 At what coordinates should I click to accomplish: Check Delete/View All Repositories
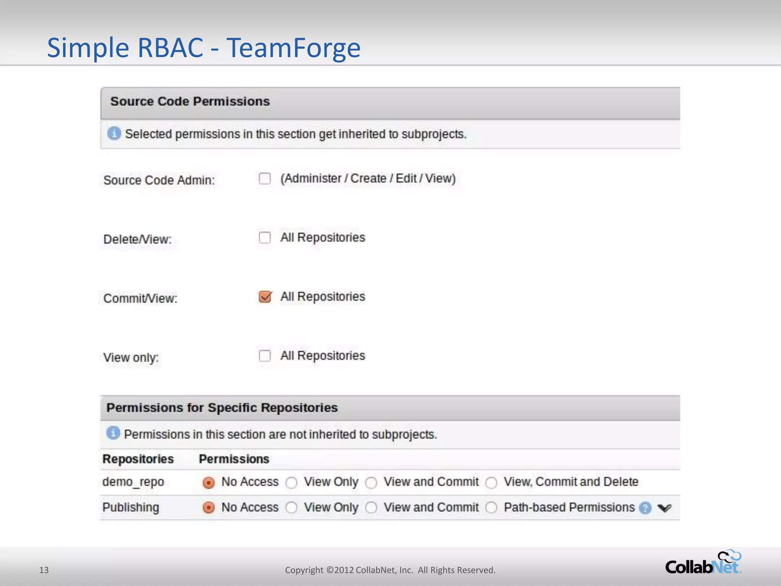pos(265,238)
